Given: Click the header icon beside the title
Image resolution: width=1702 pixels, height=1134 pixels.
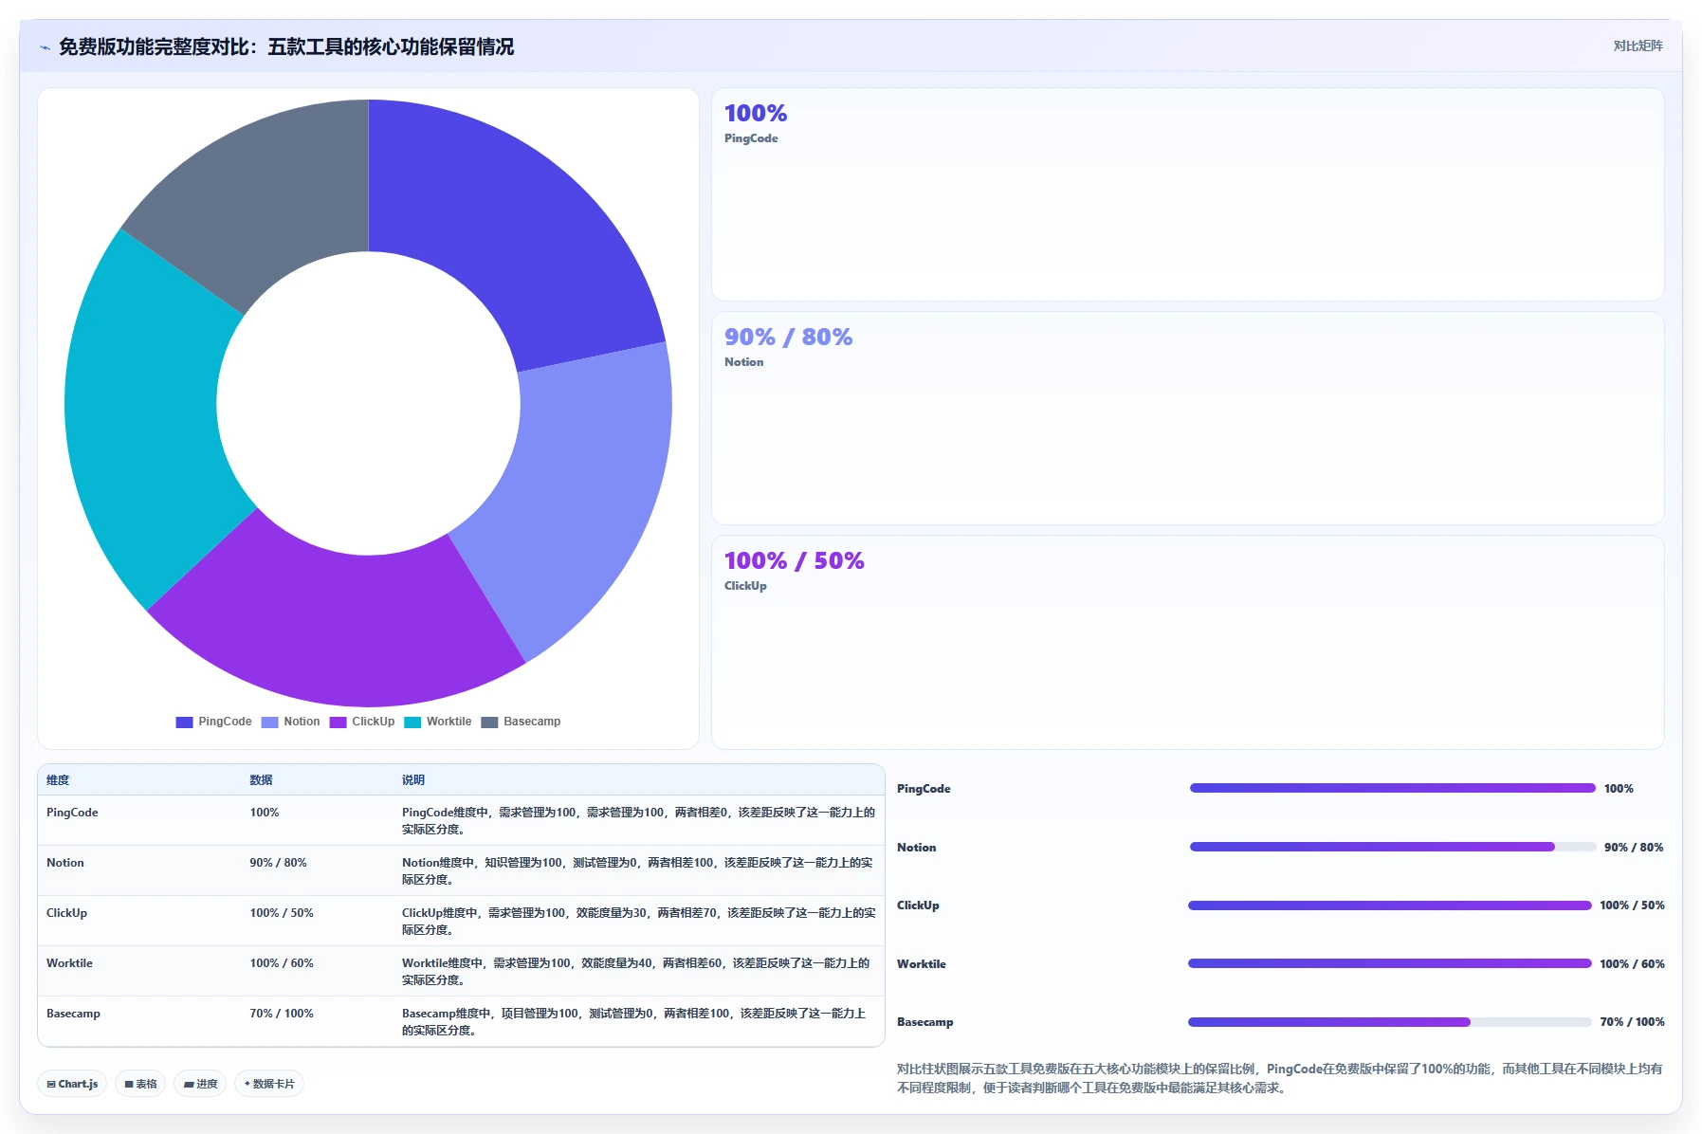Looking at the screenshot, I should click(x=45, y=47).
